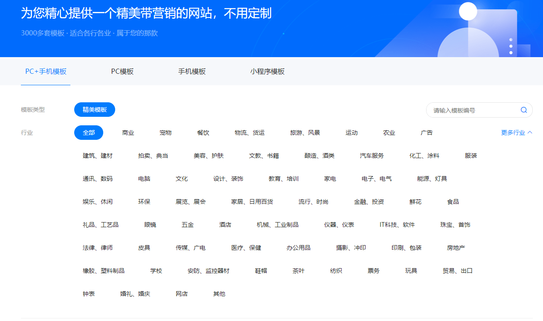The height and width of the screenshot is (321, 543).
Task: Choose 机械、工业制品 category
Action: [278, 225]
